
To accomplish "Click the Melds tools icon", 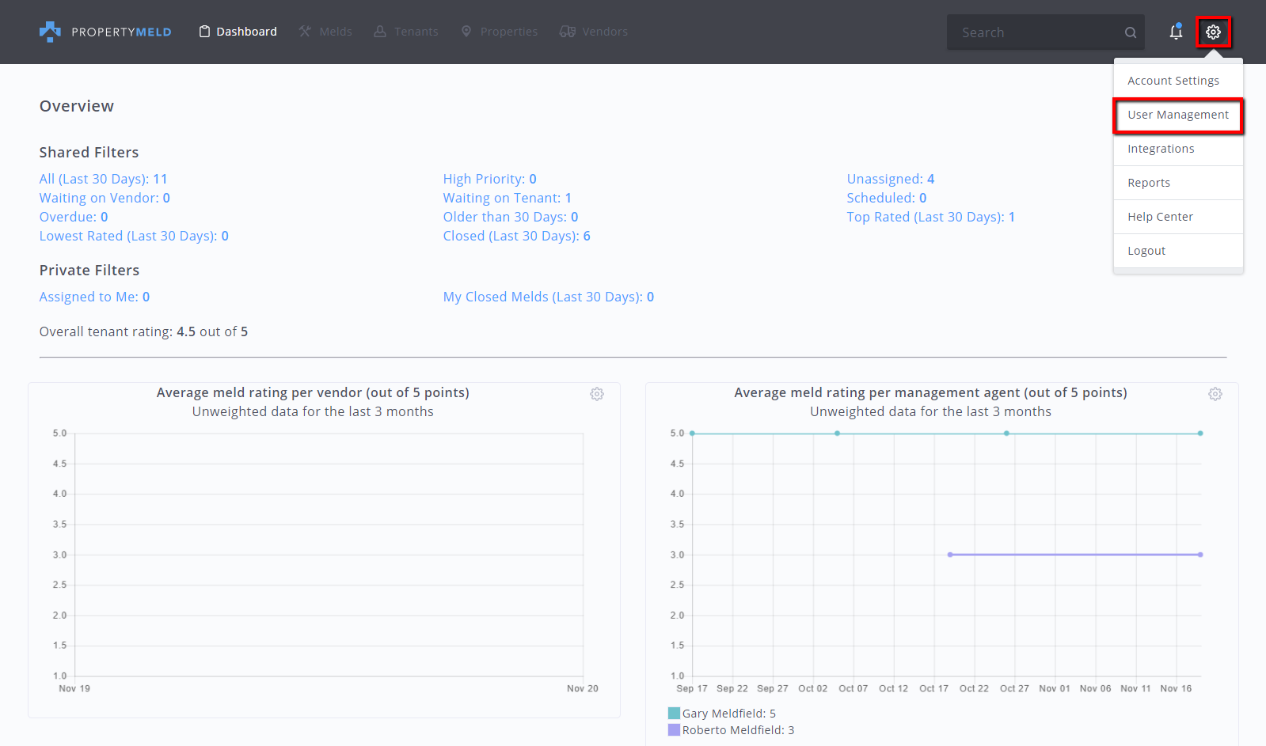I will pos(305,32).
